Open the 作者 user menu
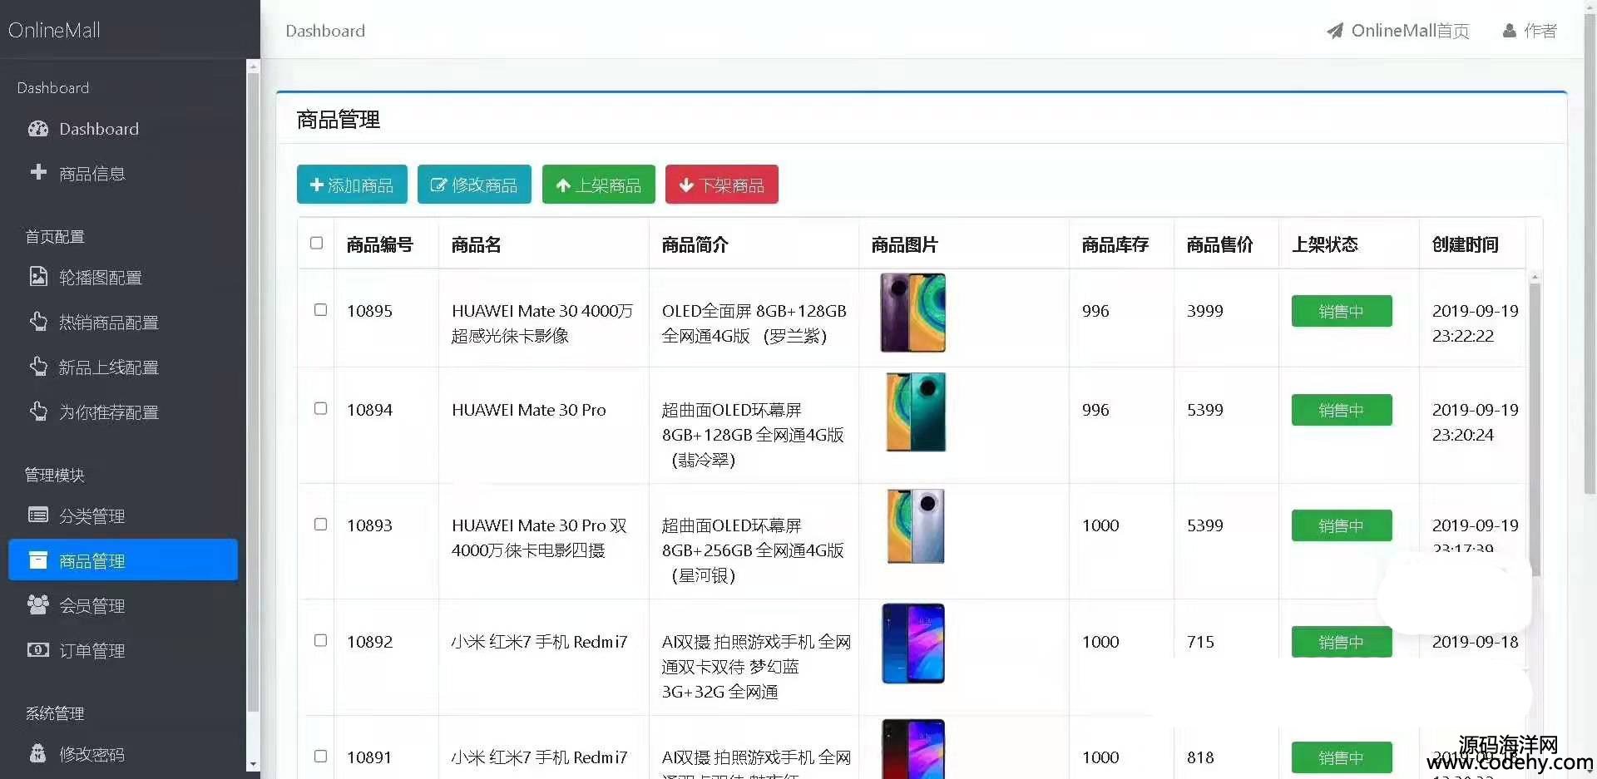The image size is (1597, 779). (1530, 31)
